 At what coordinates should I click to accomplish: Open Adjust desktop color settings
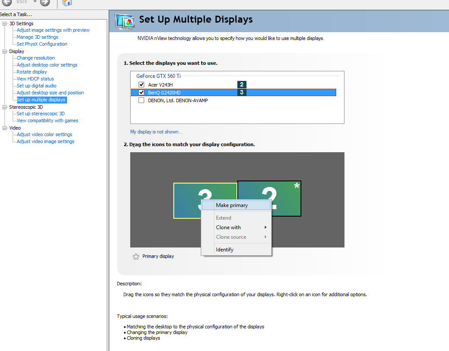(x=47, y=65)
